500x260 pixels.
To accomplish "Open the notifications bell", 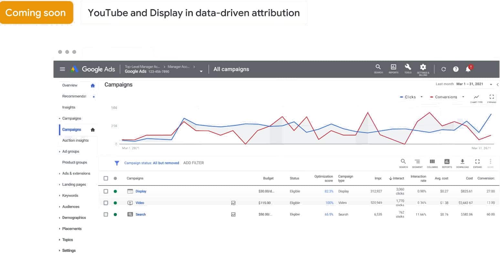I will 468,69.
